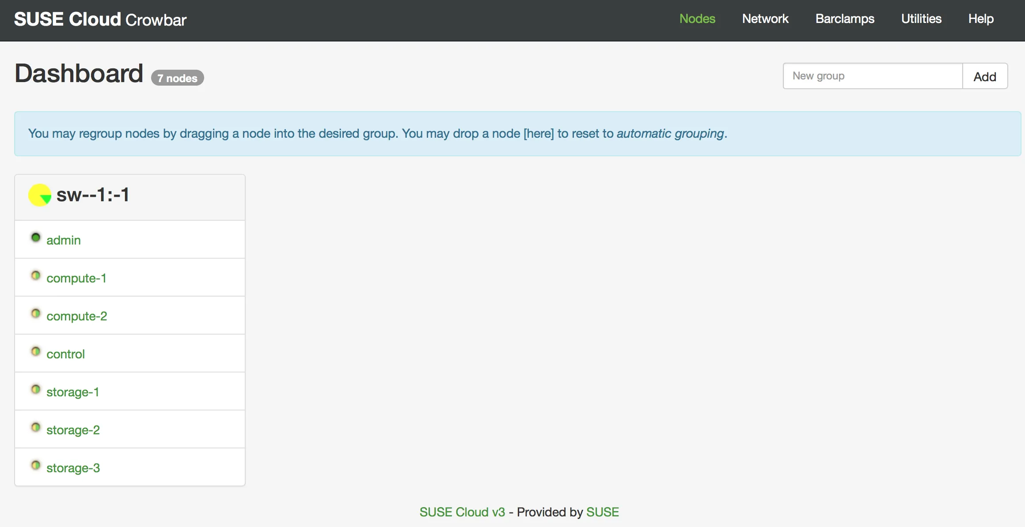Click the 7 nodes badge
The height and width of the screenshot is (527, 1025).
178,78
